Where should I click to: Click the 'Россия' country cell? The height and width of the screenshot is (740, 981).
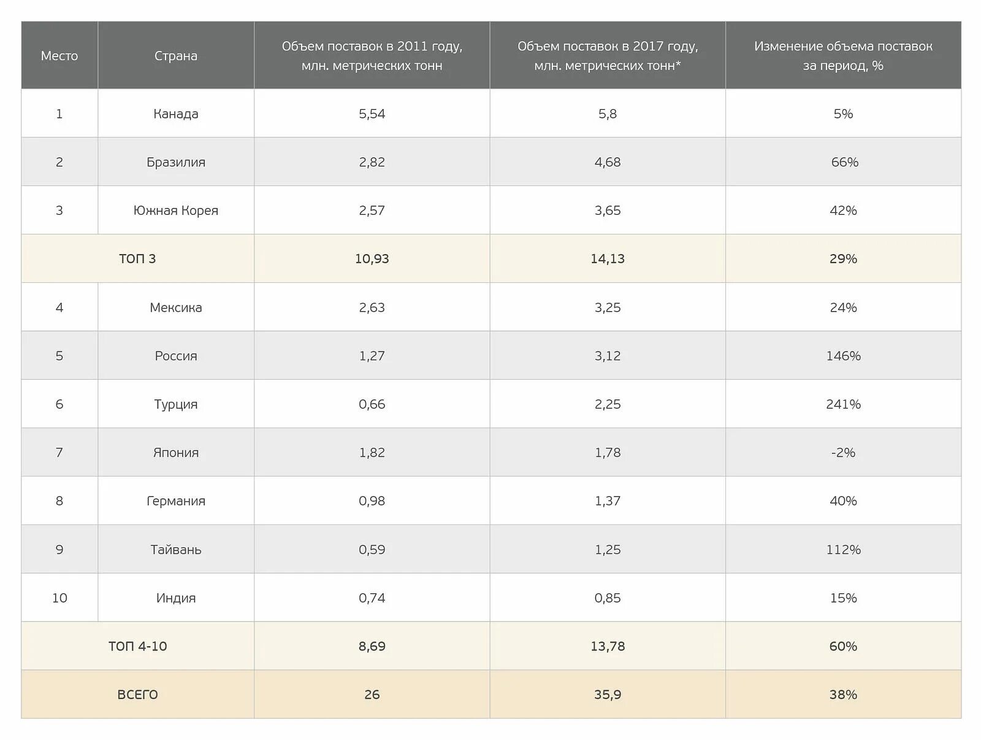tap(176, 356)
